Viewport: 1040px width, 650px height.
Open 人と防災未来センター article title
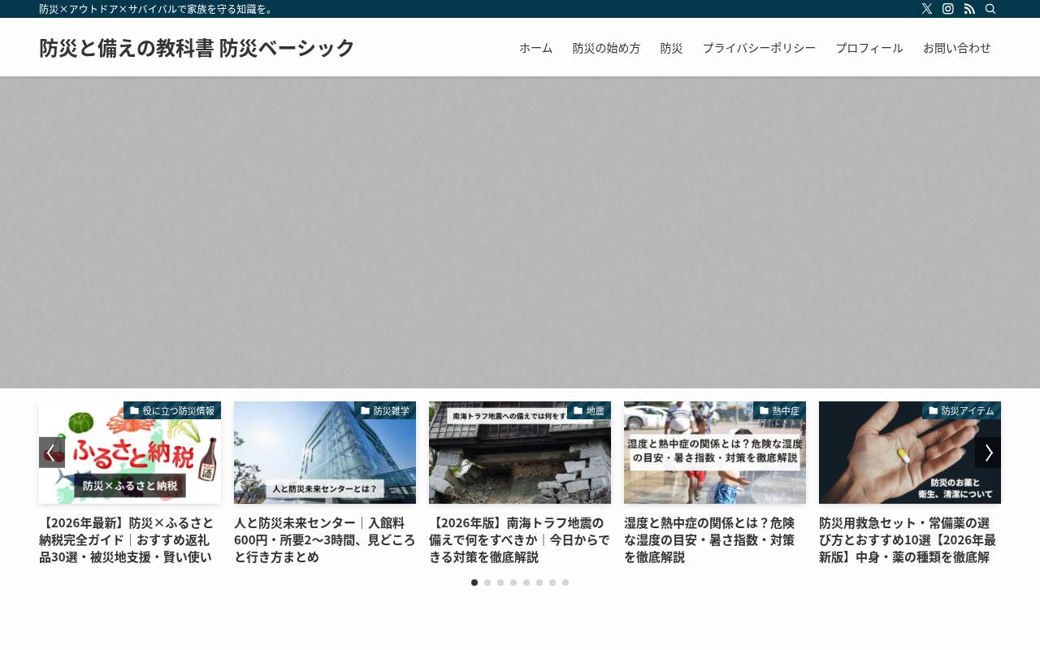point(325,539)
